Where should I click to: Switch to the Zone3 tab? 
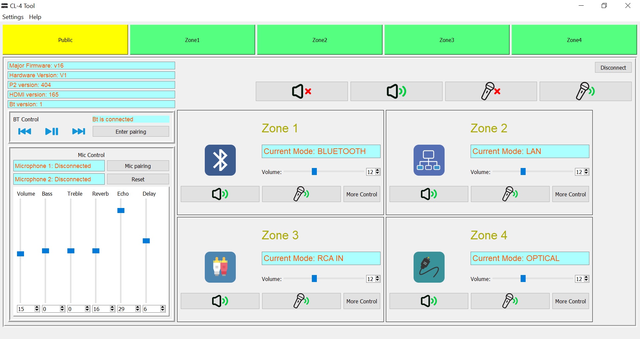click(447, 40)
